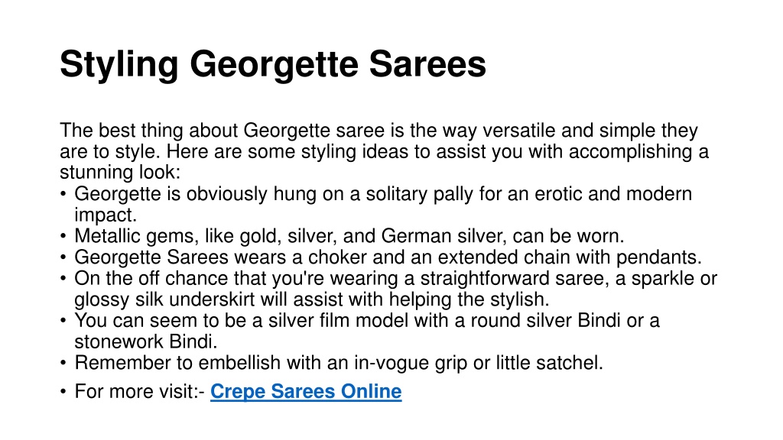Click the word 'Sarees' in the heading
This screenshot has width=783, height=440.
[427, 65]
